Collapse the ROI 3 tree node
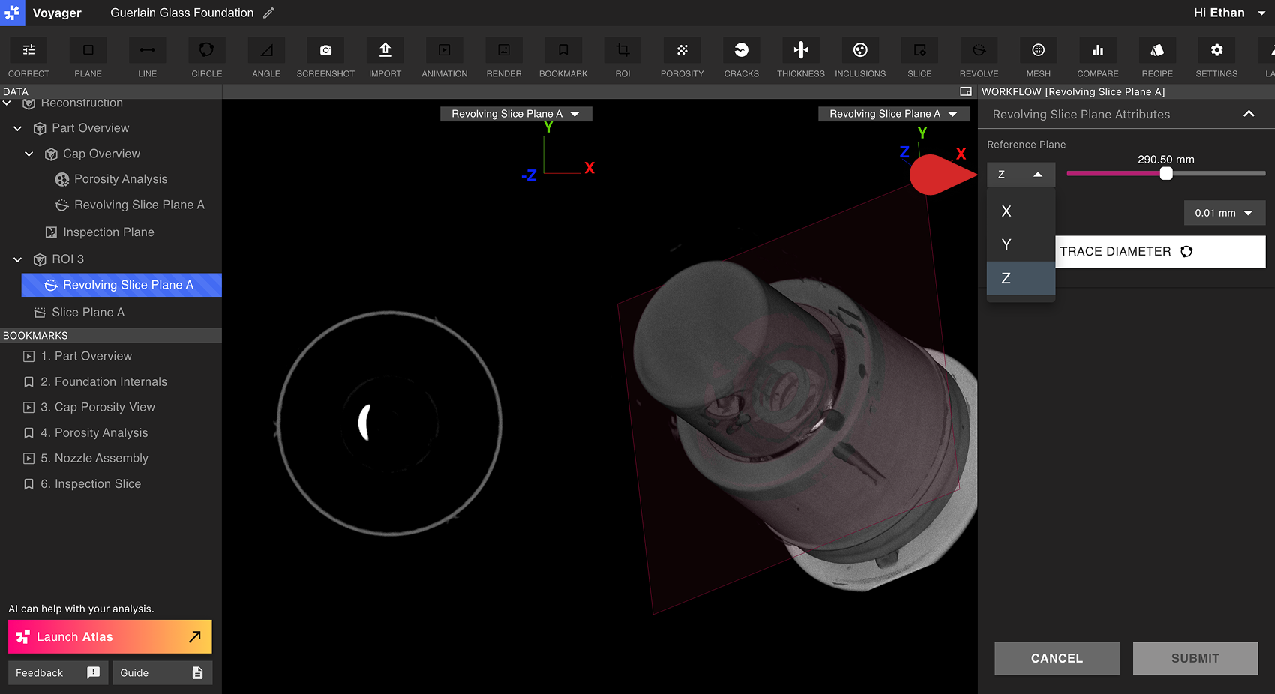 pyautogui.click(x=18, y=259)
